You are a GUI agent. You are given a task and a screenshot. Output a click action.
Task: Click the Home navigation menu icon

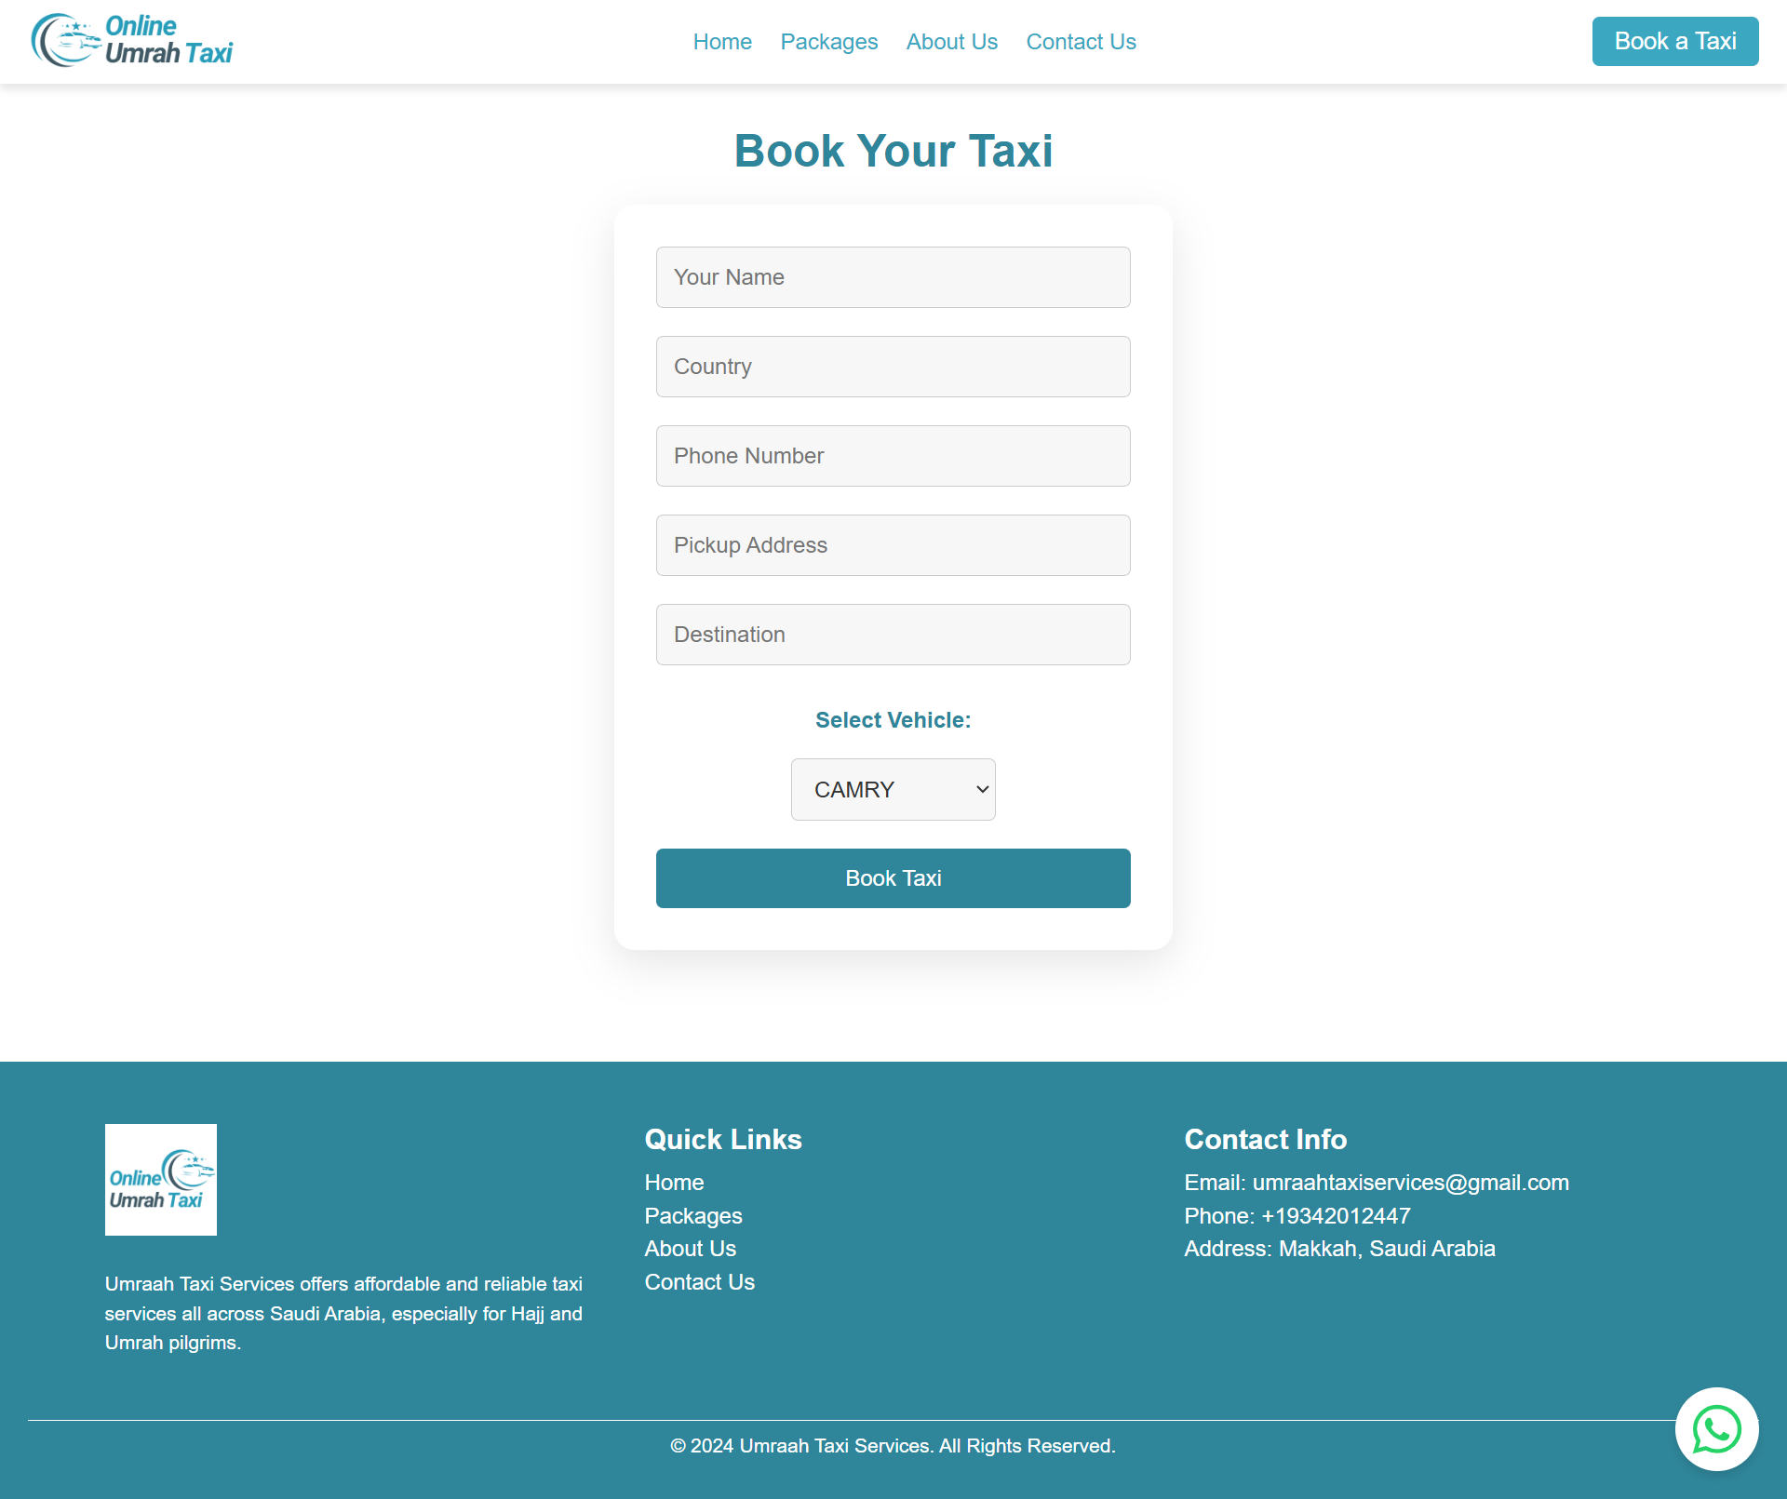click(721, 40)
